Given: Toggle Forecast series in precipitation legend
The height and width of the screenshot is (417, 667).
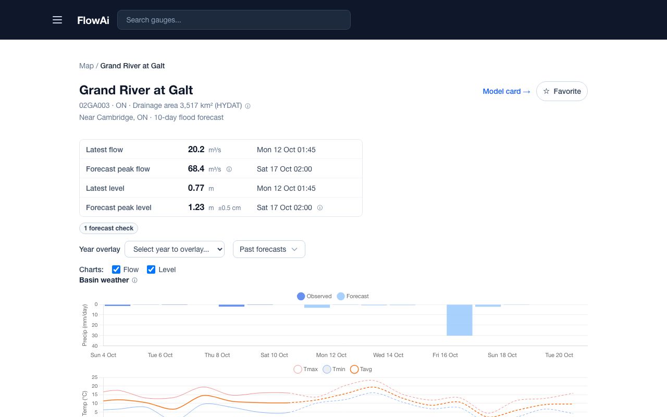Looking at the screenshot, I should coord(353,296).
